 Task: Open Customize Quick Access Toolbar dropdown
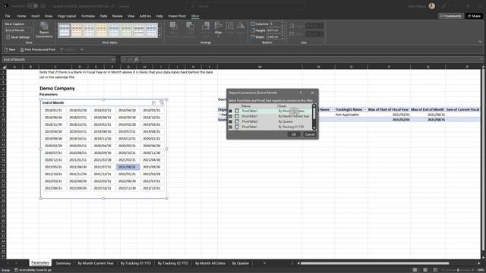point(82,49)
